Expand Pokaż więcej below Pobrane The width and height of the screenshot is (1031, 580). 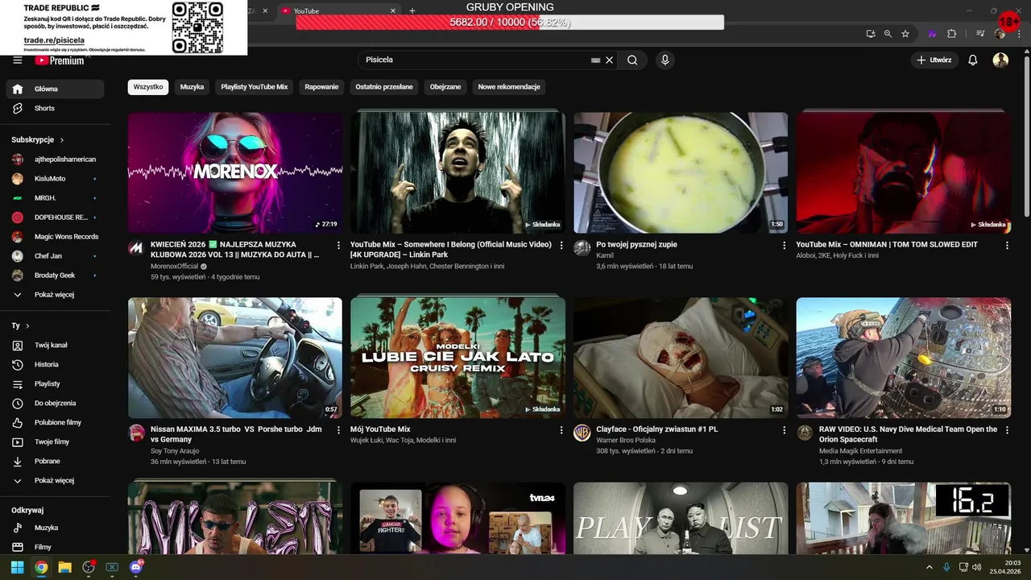point(55,480)
